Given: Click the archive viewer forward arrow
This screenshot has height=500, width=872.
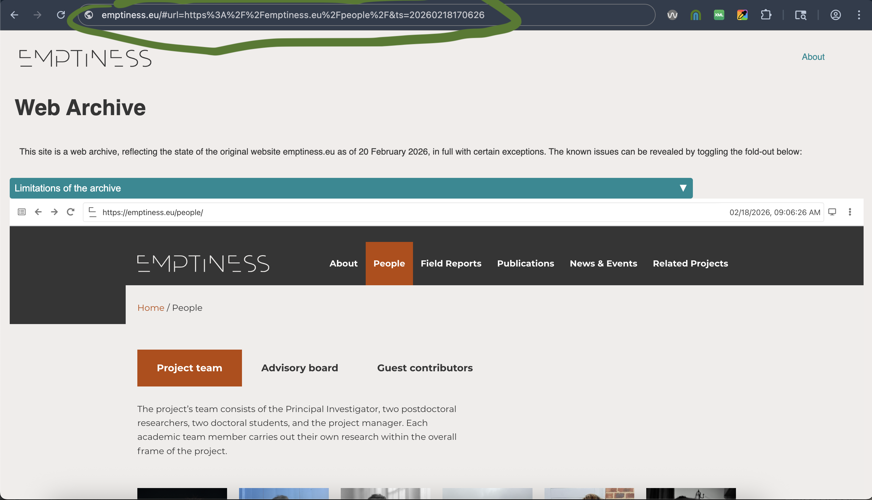Looking at the screenshot, I should 54,212.
